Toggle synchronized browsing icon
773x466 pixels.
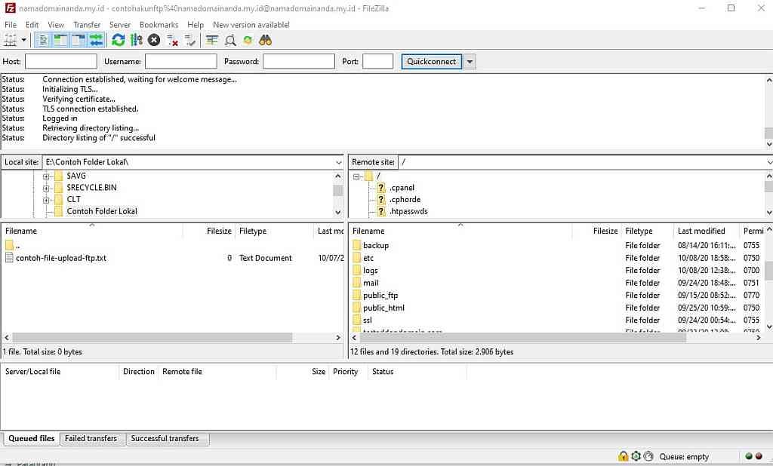coord(248,41)
